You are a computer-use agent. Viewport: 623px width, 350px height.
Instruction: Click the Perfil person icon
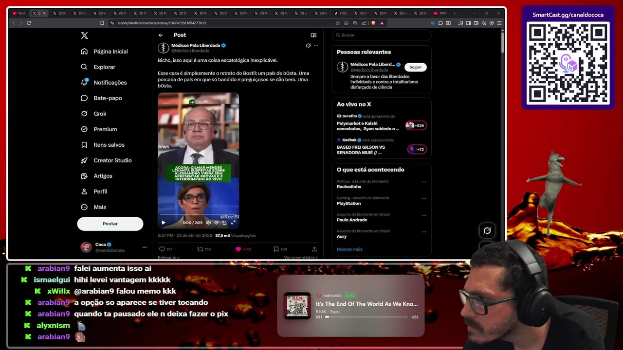tap(84, 192)
